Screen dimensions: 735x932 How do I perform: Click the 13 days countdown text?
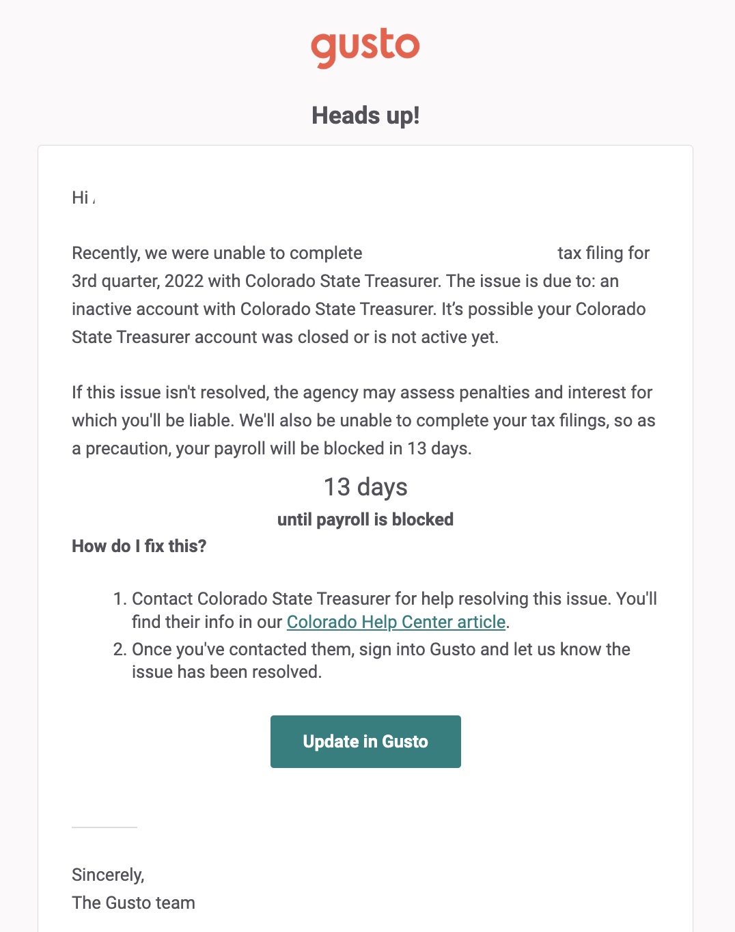pos(365,487)
